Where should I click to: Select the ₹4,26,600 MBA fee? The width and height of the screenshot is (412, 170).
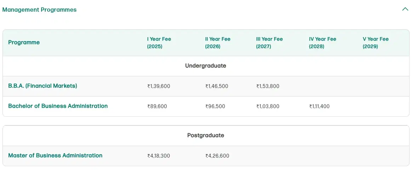point(217,156)
